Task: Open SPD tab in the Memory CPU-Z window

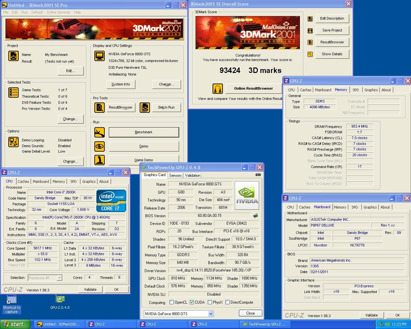Action: [x=355, y=90]
